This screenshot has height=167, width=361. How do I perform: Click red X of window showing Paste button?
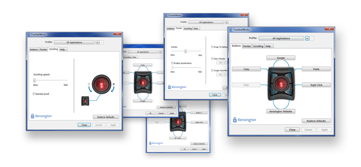pyautogui.click(x=329, y=29)
